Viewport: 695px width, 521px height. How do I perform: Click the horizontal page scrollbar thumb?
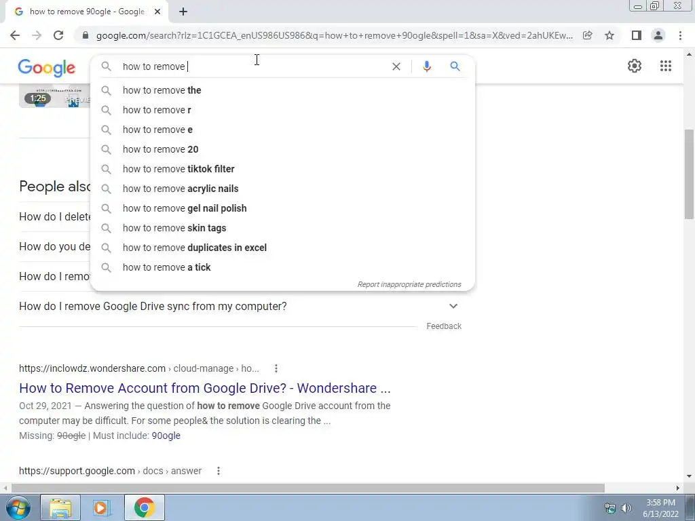pos(307,488)
